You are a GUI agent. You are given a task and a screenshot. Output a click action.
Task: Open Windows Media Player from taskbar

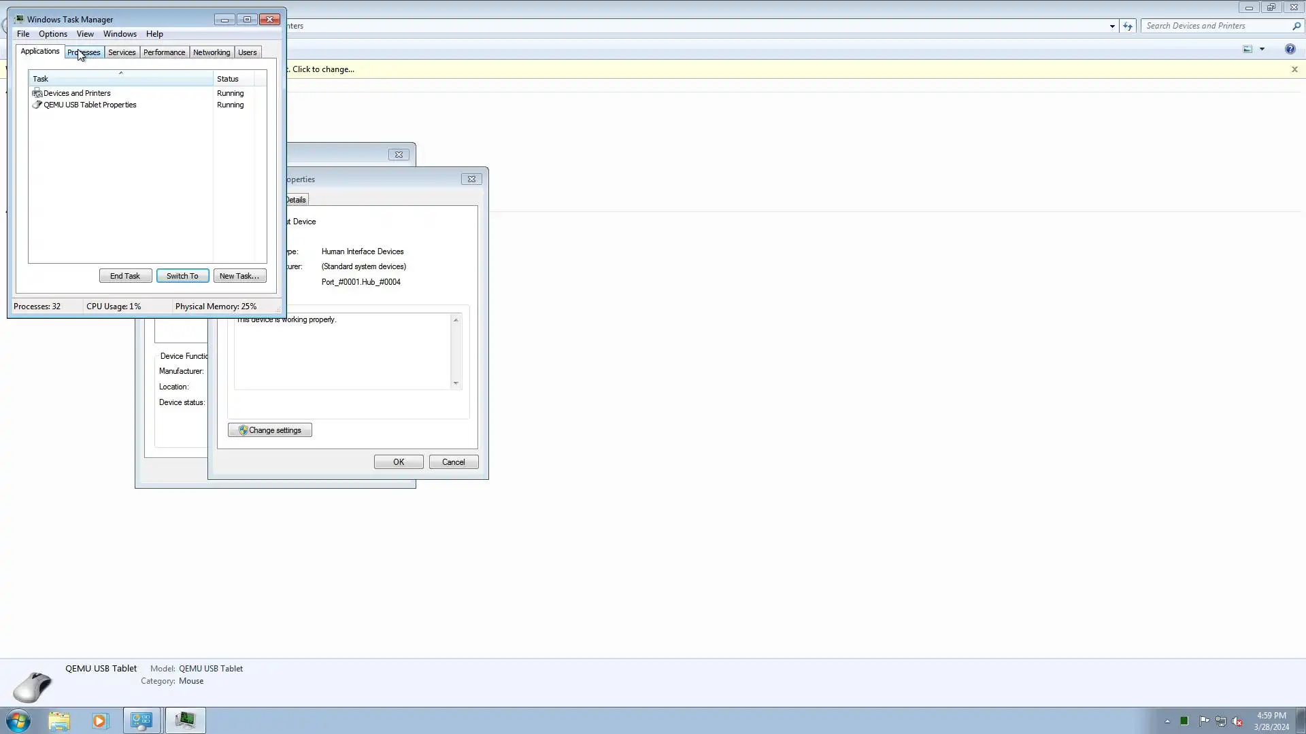pos(100,720)
